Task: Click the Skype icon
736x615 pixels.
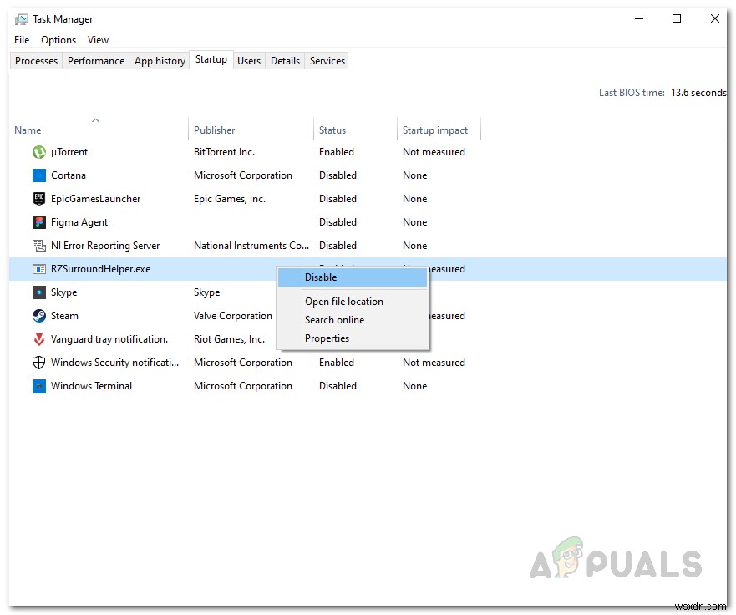Action: [x=37, y=292]
